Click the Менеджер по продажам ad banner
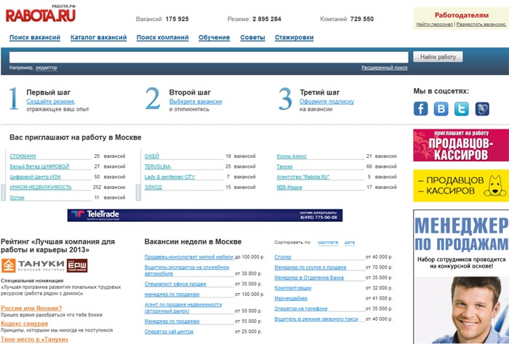This screenshot has width=509, height=344. [461, 276]
